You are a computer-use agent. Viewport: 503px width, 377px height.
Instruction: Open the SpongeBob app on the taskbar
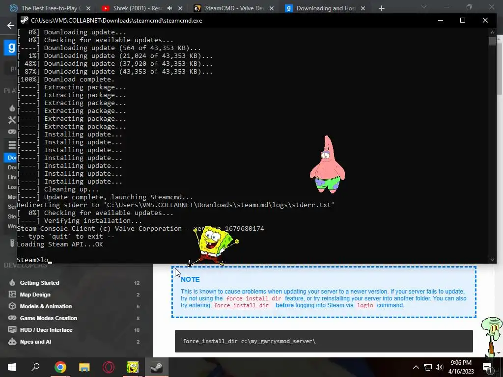click(133, 367)
